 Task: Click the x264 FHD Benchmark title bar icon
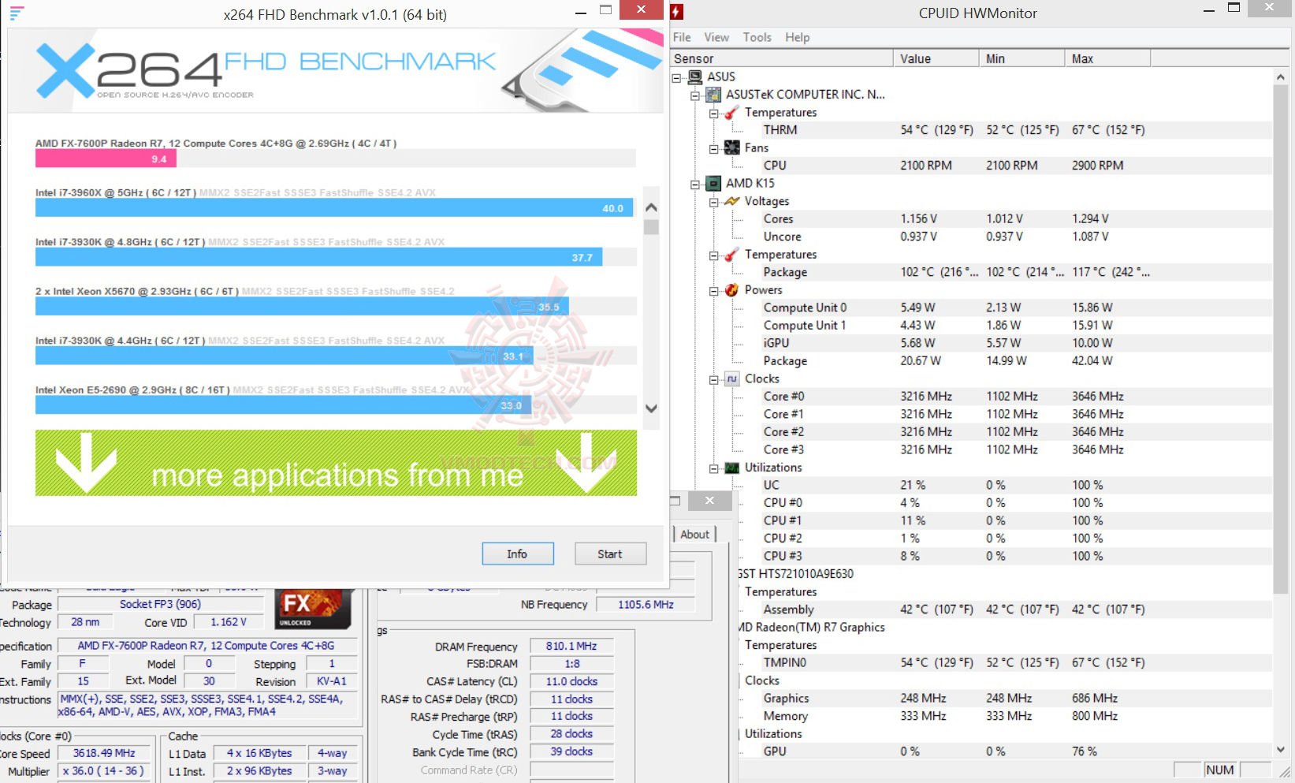click(x=17, y=13)
